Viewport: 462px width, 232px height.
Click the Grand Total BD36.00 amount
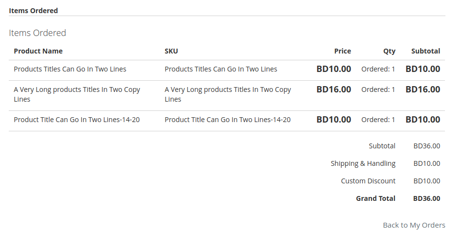click(426, 198)
